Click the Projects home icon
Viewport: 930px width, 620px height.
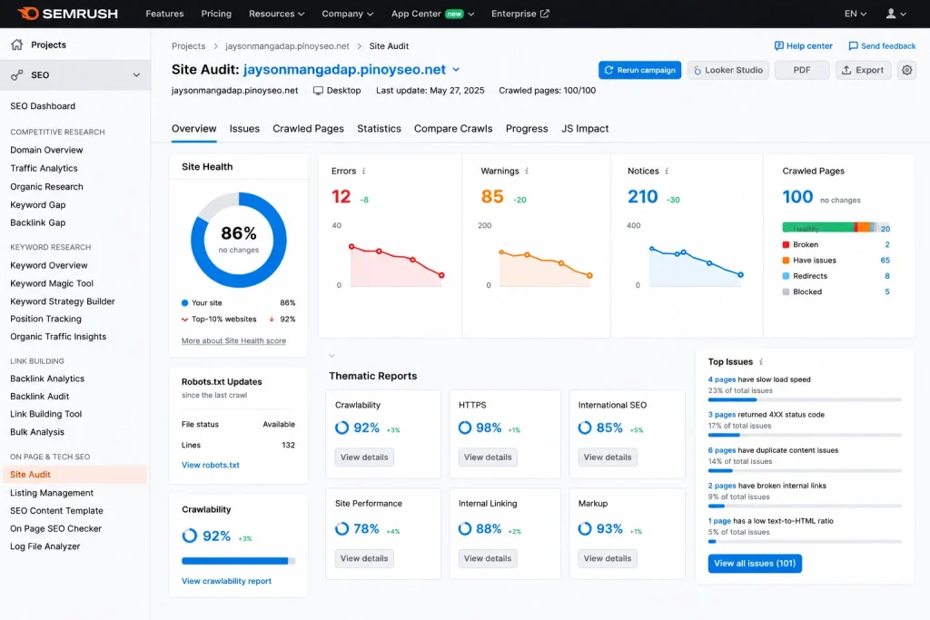coord(17,44)
